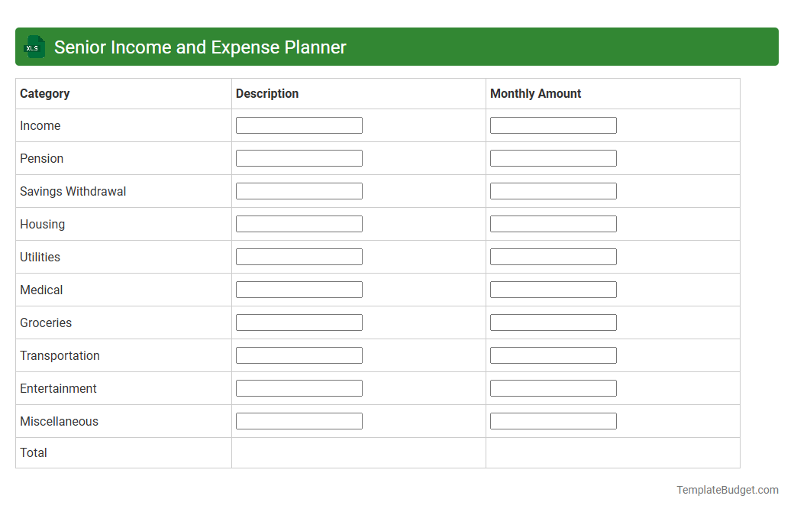794x512 pixels.
Task: Open the TemplateBudget.com link
Action: tap(728, 488)
